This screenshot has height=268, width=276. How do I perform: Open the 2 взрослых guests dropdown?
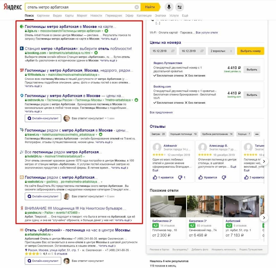221,51
